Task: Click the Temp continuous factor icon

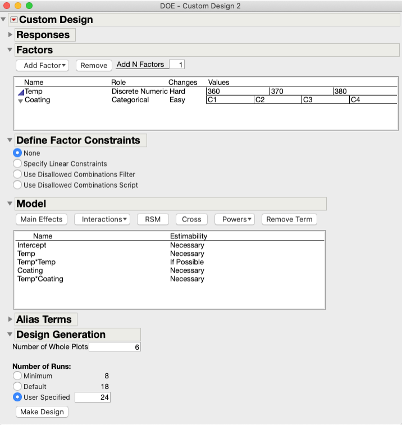Action: [x=21, y=92]
